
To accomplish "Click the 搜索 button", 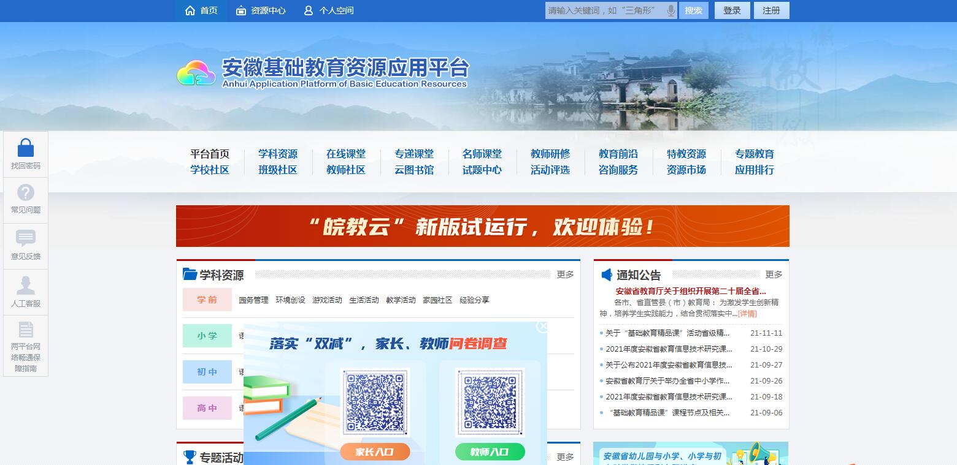I will [x=693, y=10].
